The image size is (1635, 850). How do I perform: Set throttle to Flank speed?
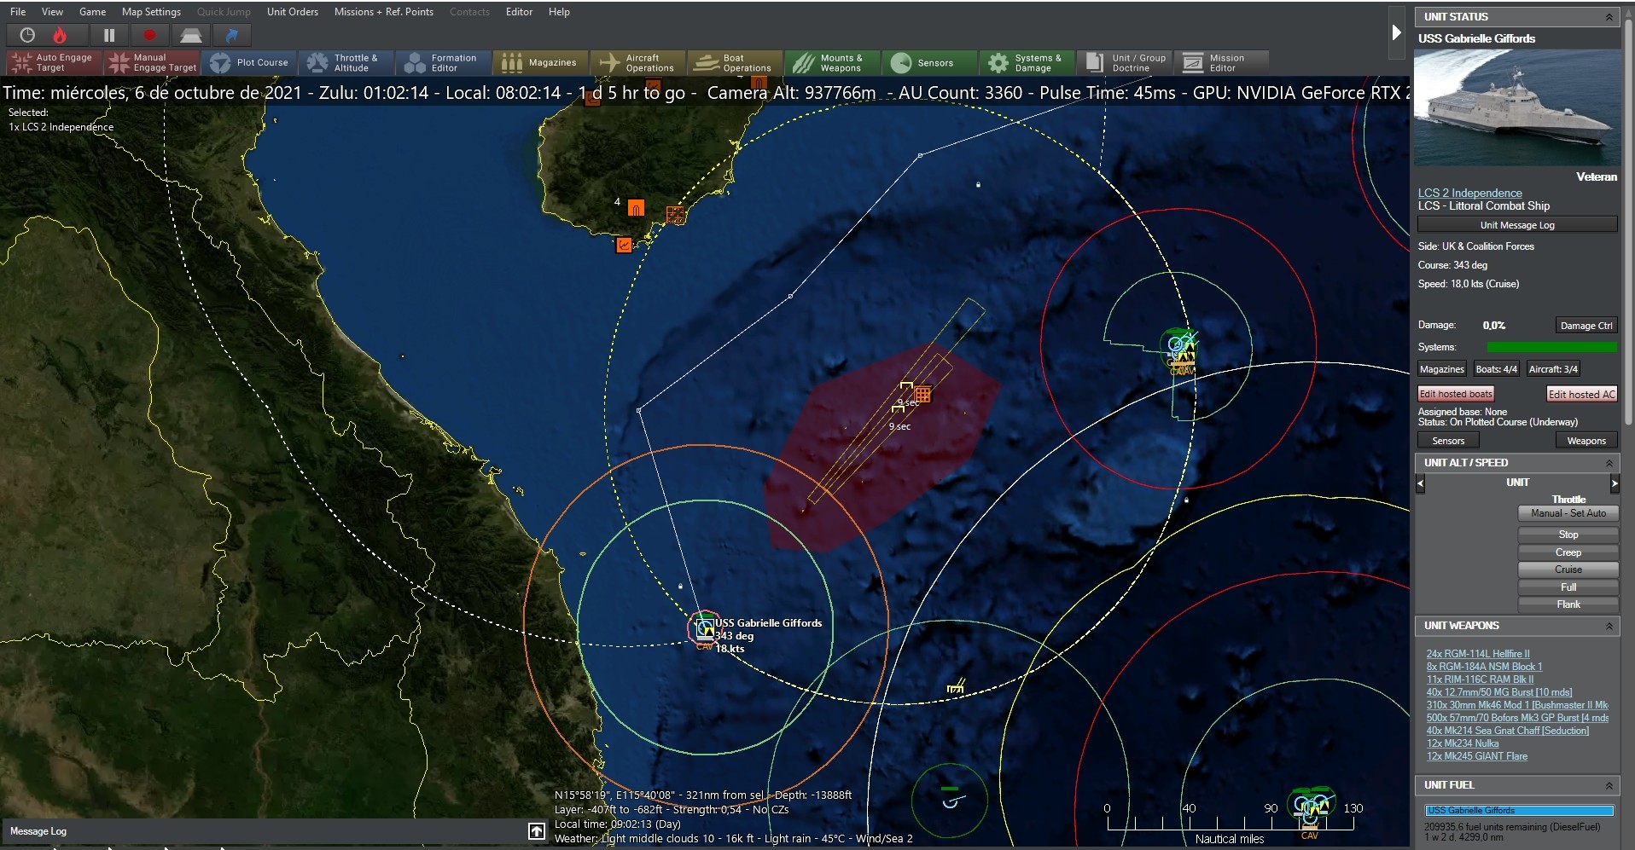(1568, 604)
